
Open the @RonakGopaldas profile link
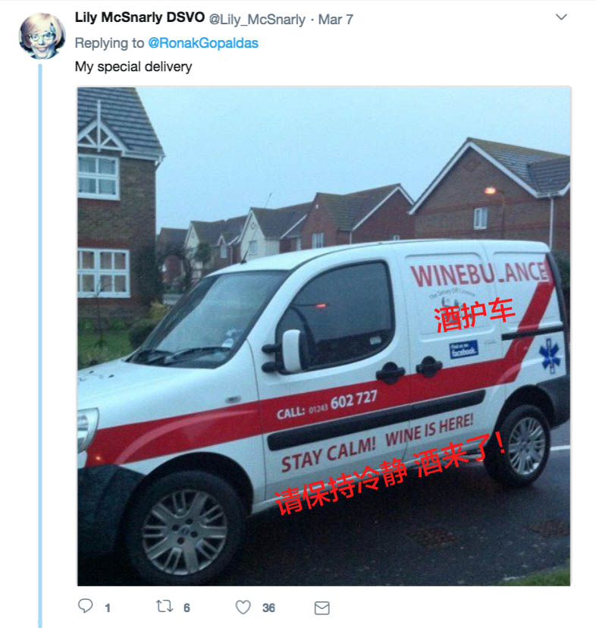click(203, 43)
